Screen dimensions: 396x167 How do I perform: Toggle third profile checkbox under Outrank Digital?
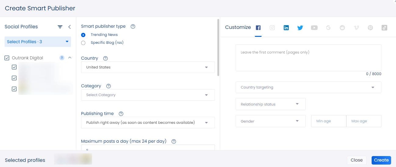pyautogui.click(x=14, y=89)
